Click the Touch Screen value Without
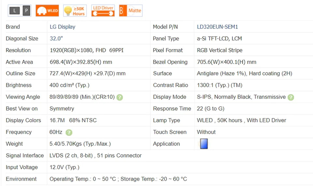313x186 pixels. [206, 132]
